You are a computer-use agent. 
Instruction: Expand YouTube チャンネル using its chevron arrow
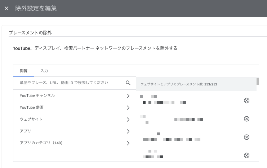128,96
